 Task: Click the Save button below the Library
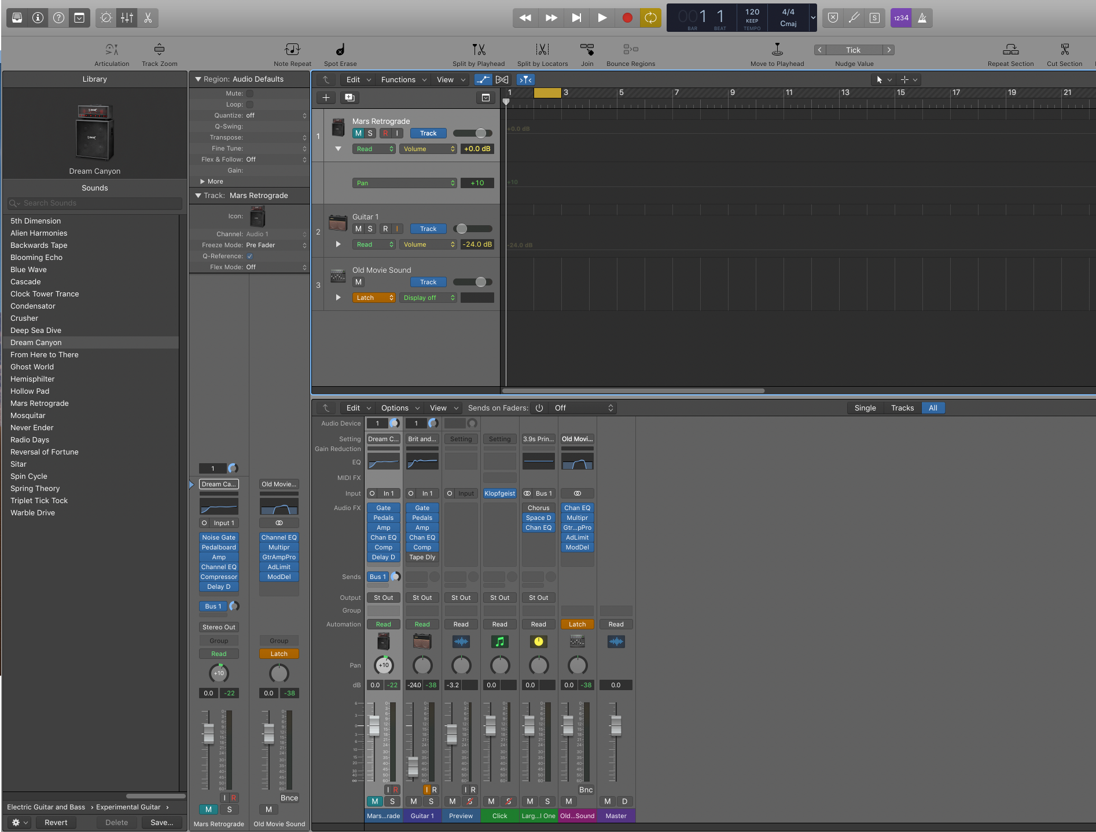(161, 822)
